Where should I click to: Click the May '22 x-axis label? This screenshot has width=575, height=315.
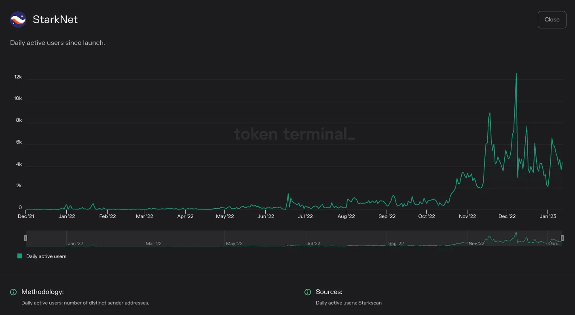tap(225, 216)
